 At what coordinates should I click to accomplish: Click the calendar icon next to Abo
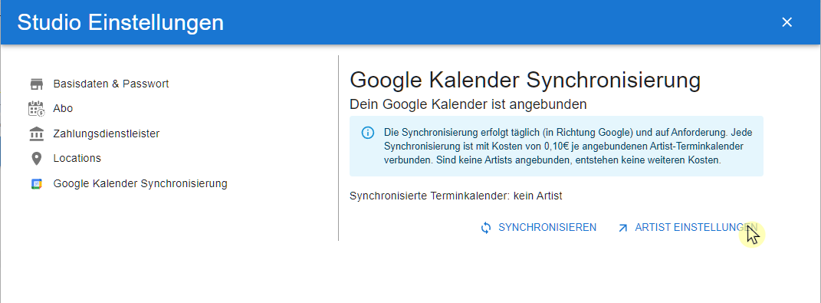[36, 108]
